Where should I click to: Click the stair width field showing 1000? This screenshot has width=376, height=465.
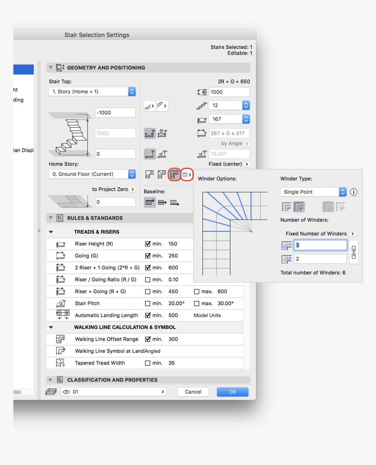pyautogui.click(x=229, y=92)
